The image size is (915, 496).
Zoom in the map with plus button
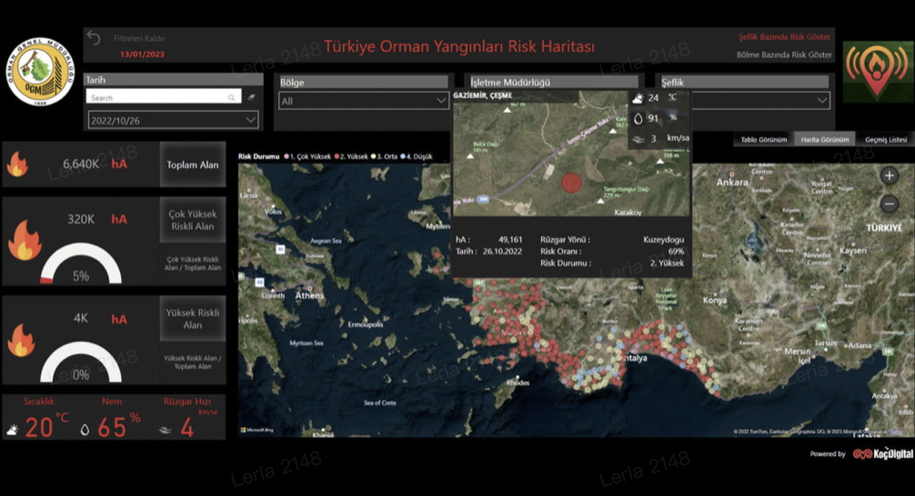click(890, 175)
